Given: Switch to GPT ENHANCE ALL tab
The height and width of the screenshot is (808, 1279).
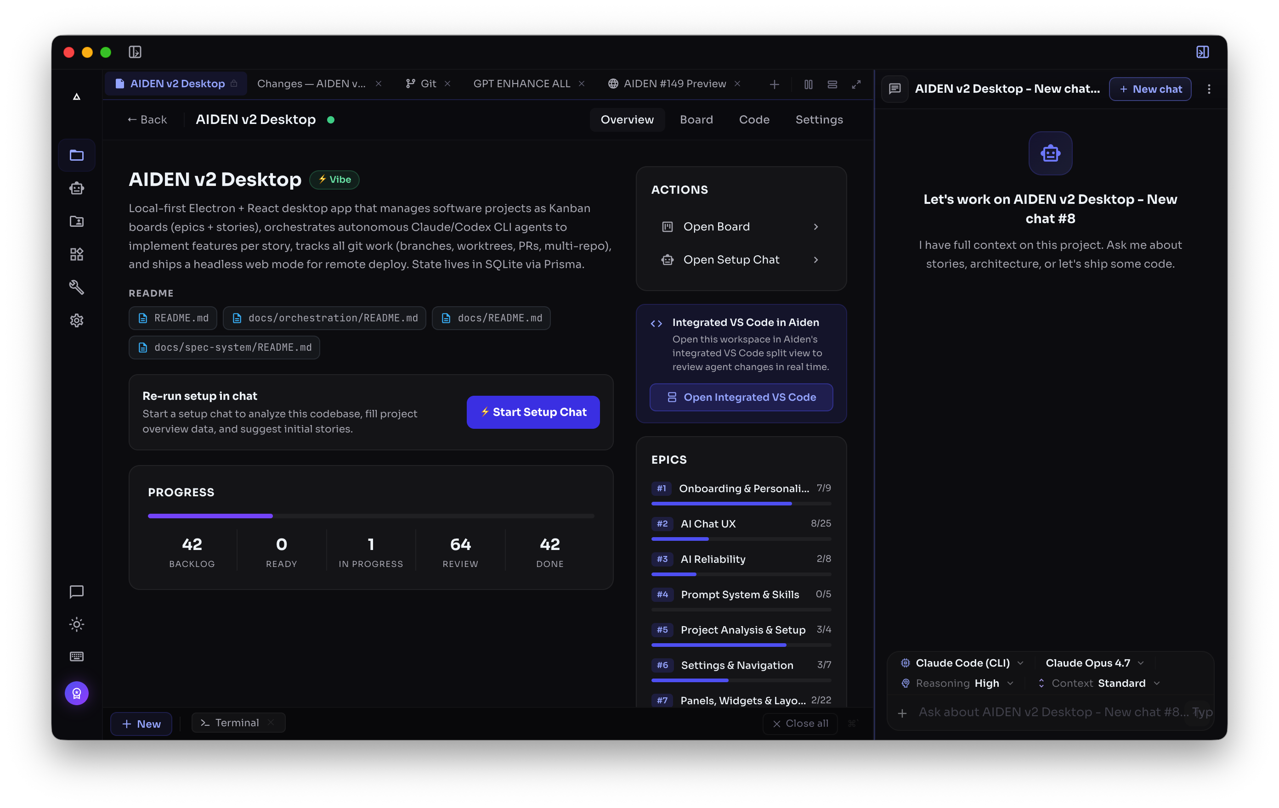Looking at the screenshot, I should [x=521, y=84].
